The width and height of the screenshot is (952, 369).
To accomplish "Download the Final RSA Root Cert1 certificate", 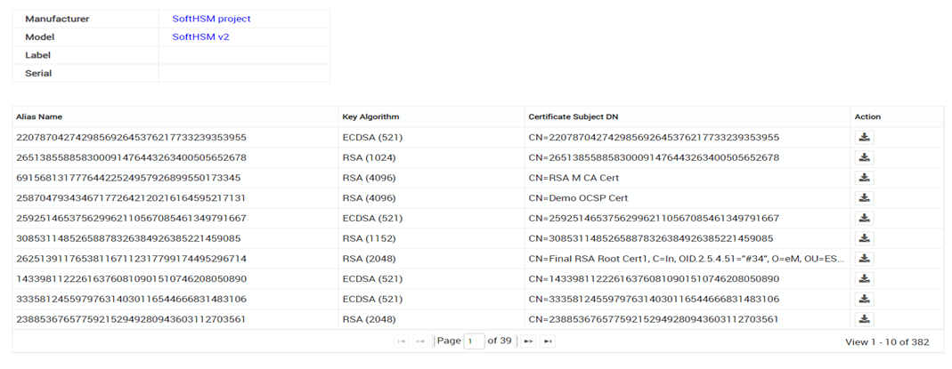I will [864, 259].
